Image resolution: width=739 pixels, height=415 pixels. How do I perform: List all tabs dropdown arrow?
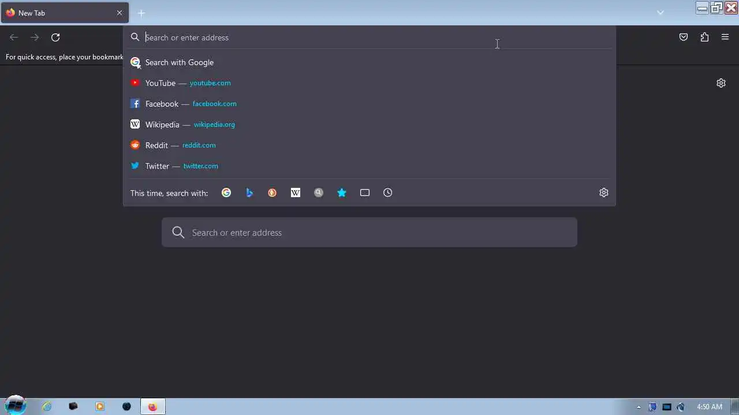660,13
